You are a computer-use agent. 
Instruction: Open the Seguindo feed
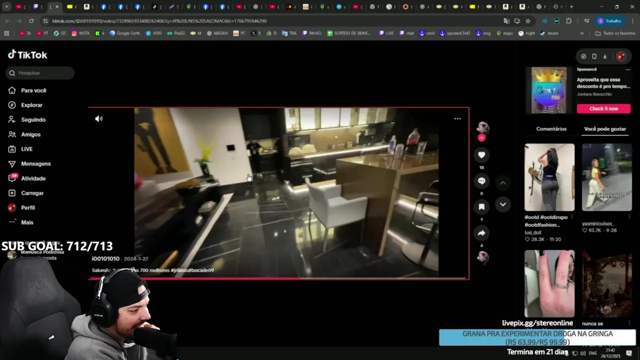tap(33, 119)
